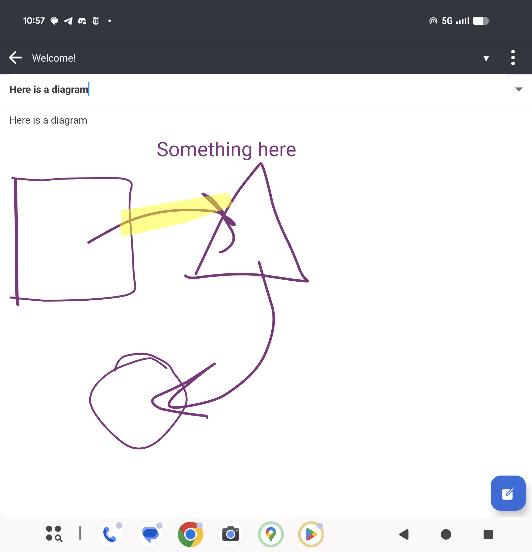Open Google Maps from the taskbar

[271, 534]
